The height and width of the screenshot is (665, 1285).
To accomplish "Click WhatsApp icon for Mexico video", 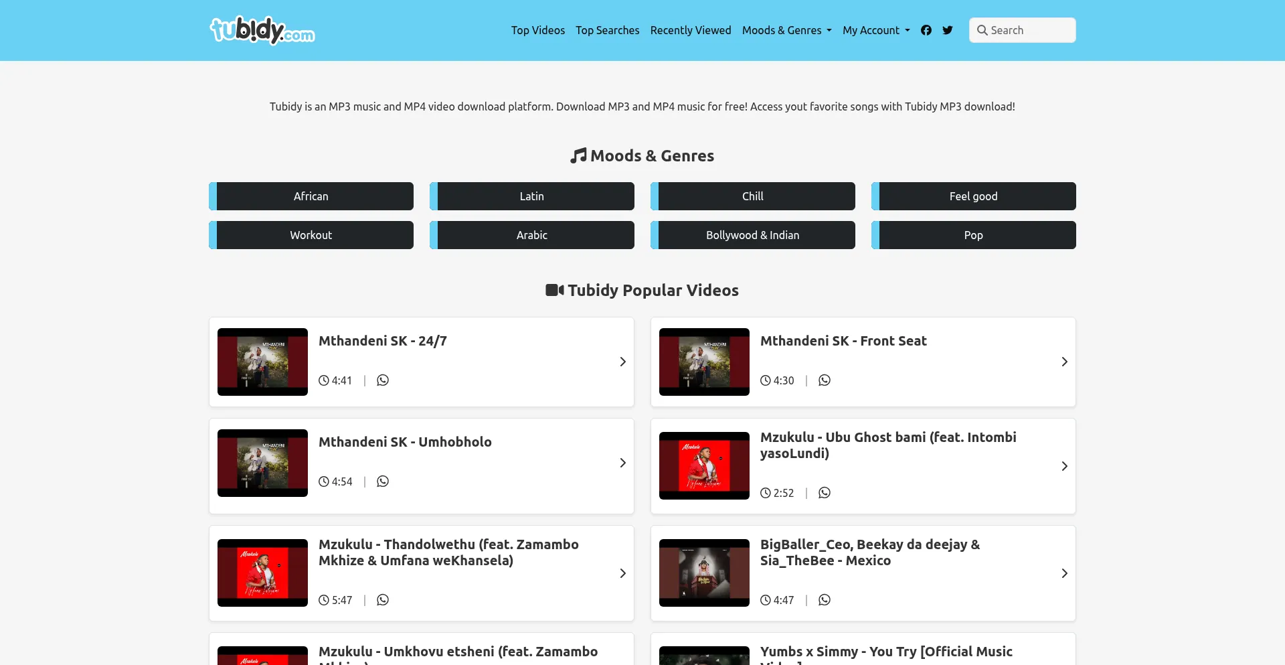I will click(825, 600).
